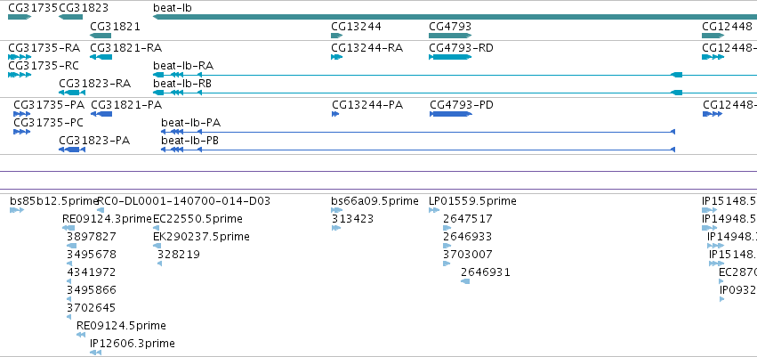Select the CG12448 gene label
757x357 pixels.
point(727,27)
